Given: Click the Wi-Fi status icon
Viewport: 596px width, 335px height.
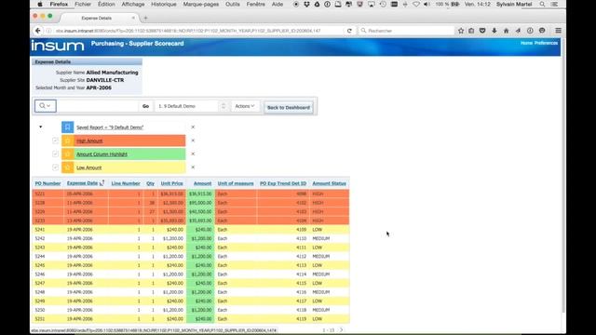Looking at the screenshot, I should (416, 4).
